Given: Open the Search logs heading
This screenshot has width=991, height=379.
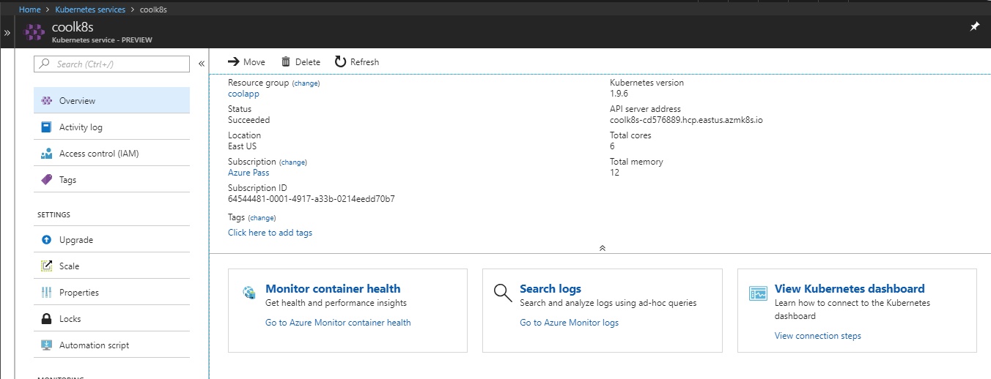Looking at the screenshot, I should pos(550,289).
